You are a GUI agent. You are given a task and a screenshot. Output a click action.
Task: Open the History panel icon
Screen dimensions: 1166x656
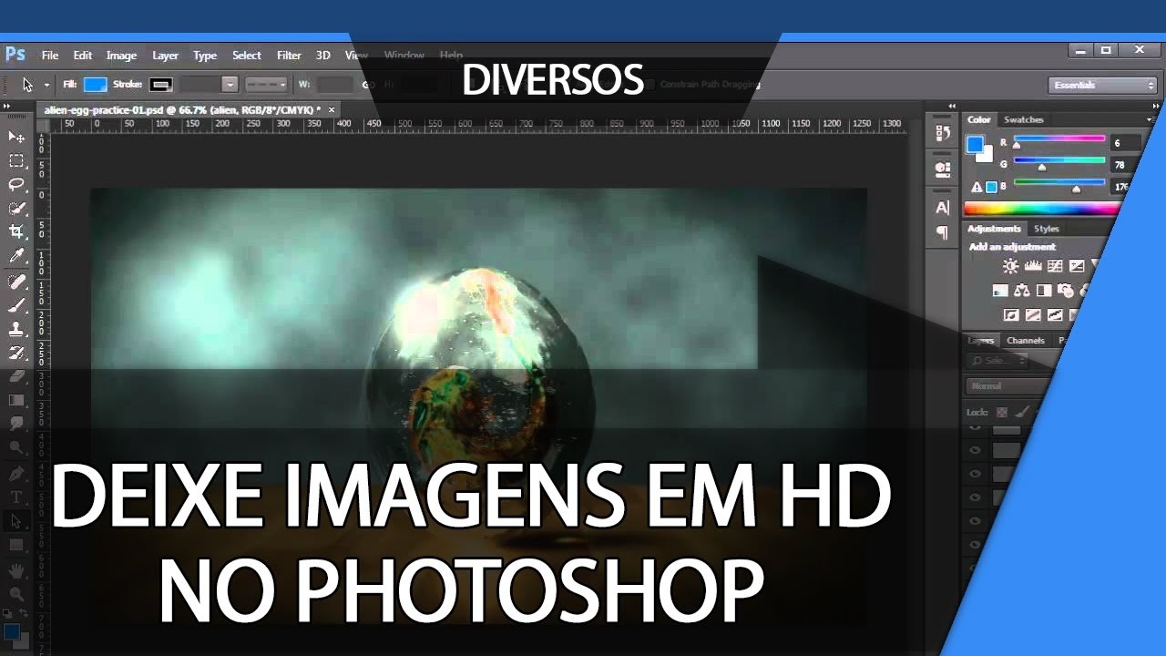click(943, 134)
